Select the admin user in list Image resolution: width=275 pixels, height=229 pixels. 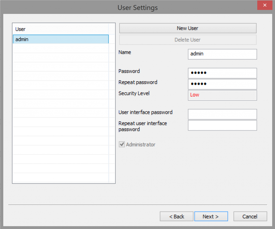point(60,39)
